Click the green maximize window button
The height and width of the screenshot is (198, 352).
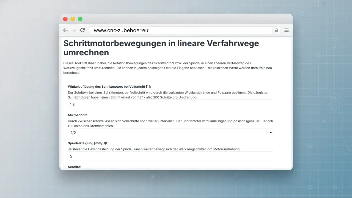click(x=80, y=19)
